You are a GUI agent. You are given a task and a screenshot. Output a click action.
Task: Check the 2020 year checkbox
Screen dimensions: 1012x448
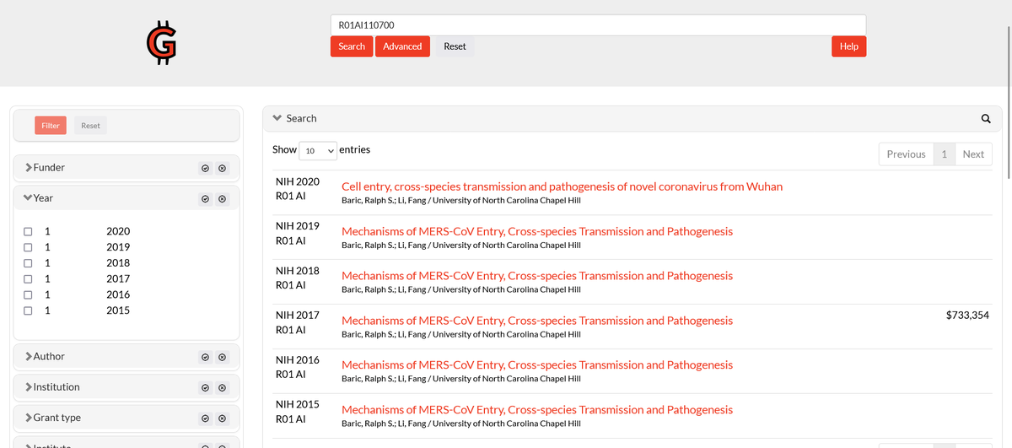click(x=28, y=231)
